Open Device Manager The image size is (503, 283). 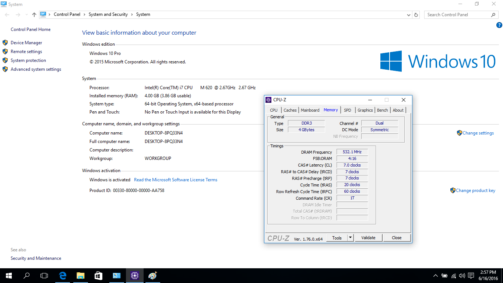pos(27,43)
